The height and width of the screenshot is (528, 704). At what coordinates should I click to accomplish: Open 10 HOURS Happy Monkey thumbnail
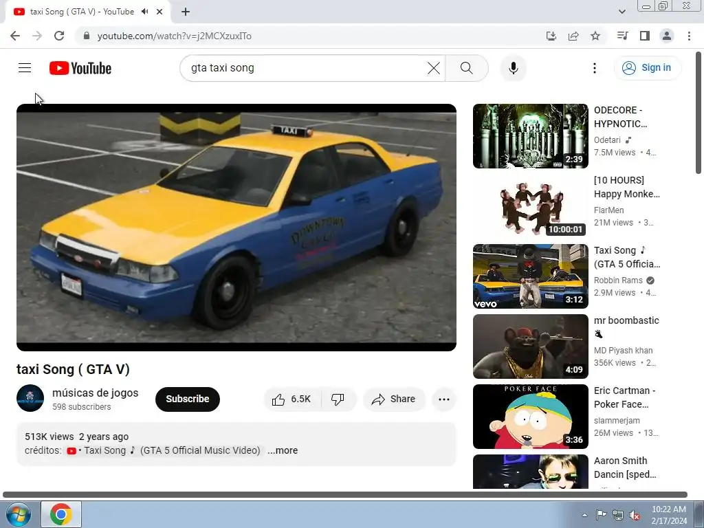click(x=530, y=206)
